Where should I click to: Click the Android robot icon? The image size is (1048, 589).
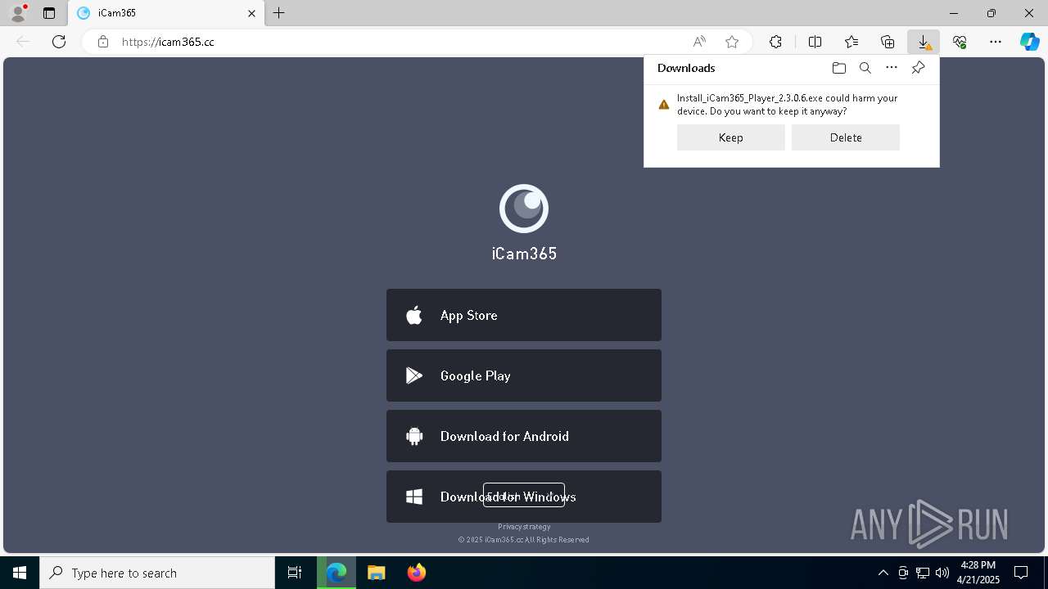pos(414,436)
